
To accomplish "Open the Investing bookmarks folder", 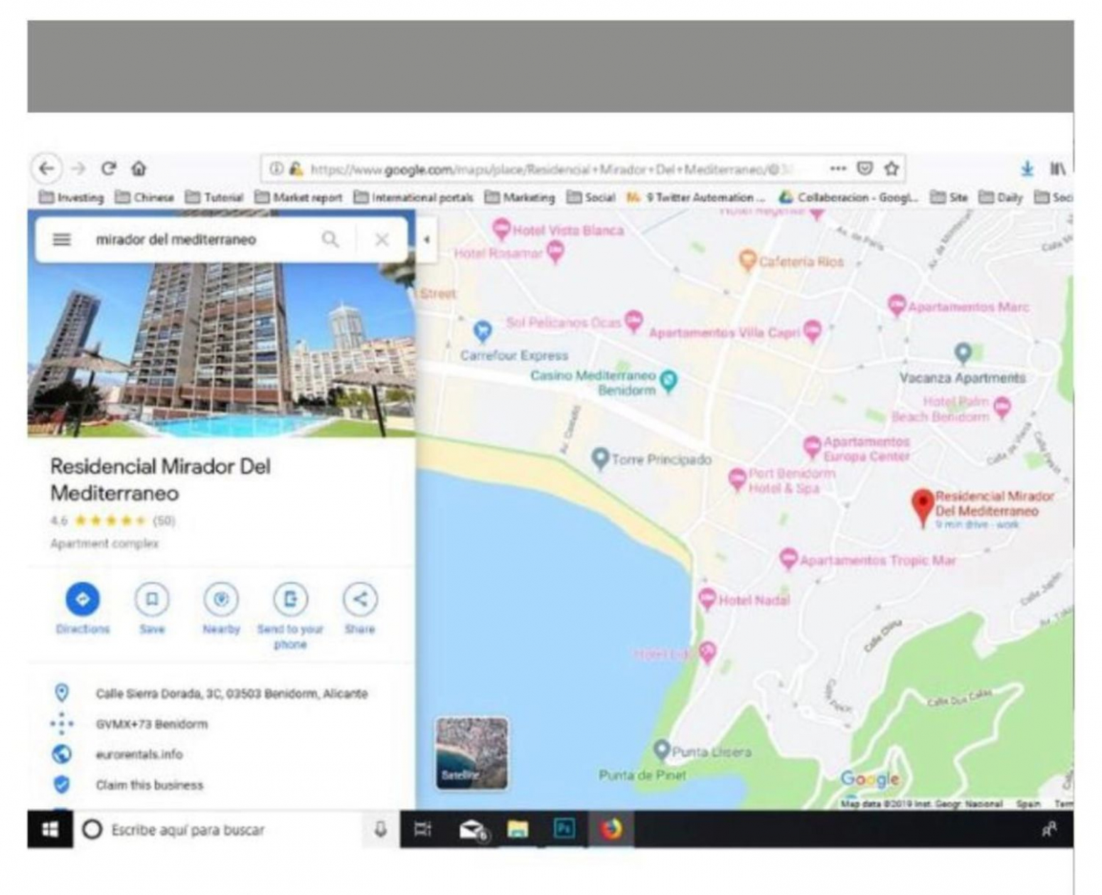I will 72,198.
